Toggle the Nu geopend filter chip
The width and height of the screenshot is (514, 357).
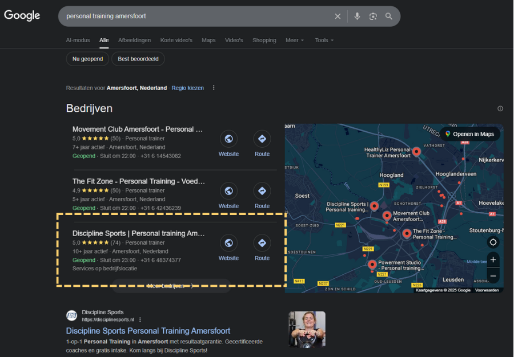click(x=87, y=59)
